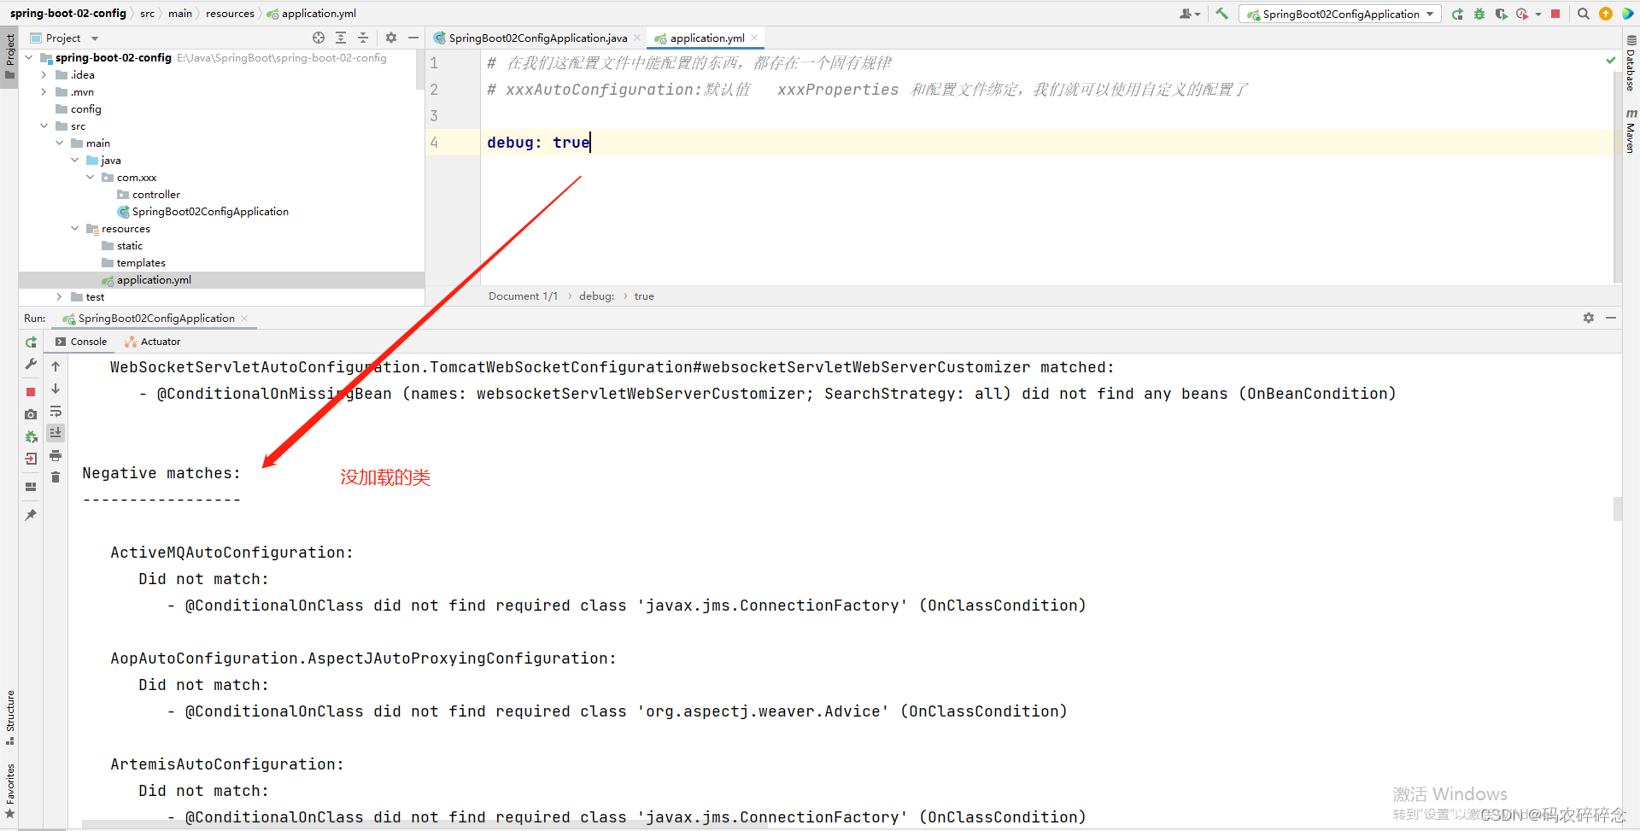
Task: Click the wrench Modify Run Configuration icon
Action: [x=31, y=364]
